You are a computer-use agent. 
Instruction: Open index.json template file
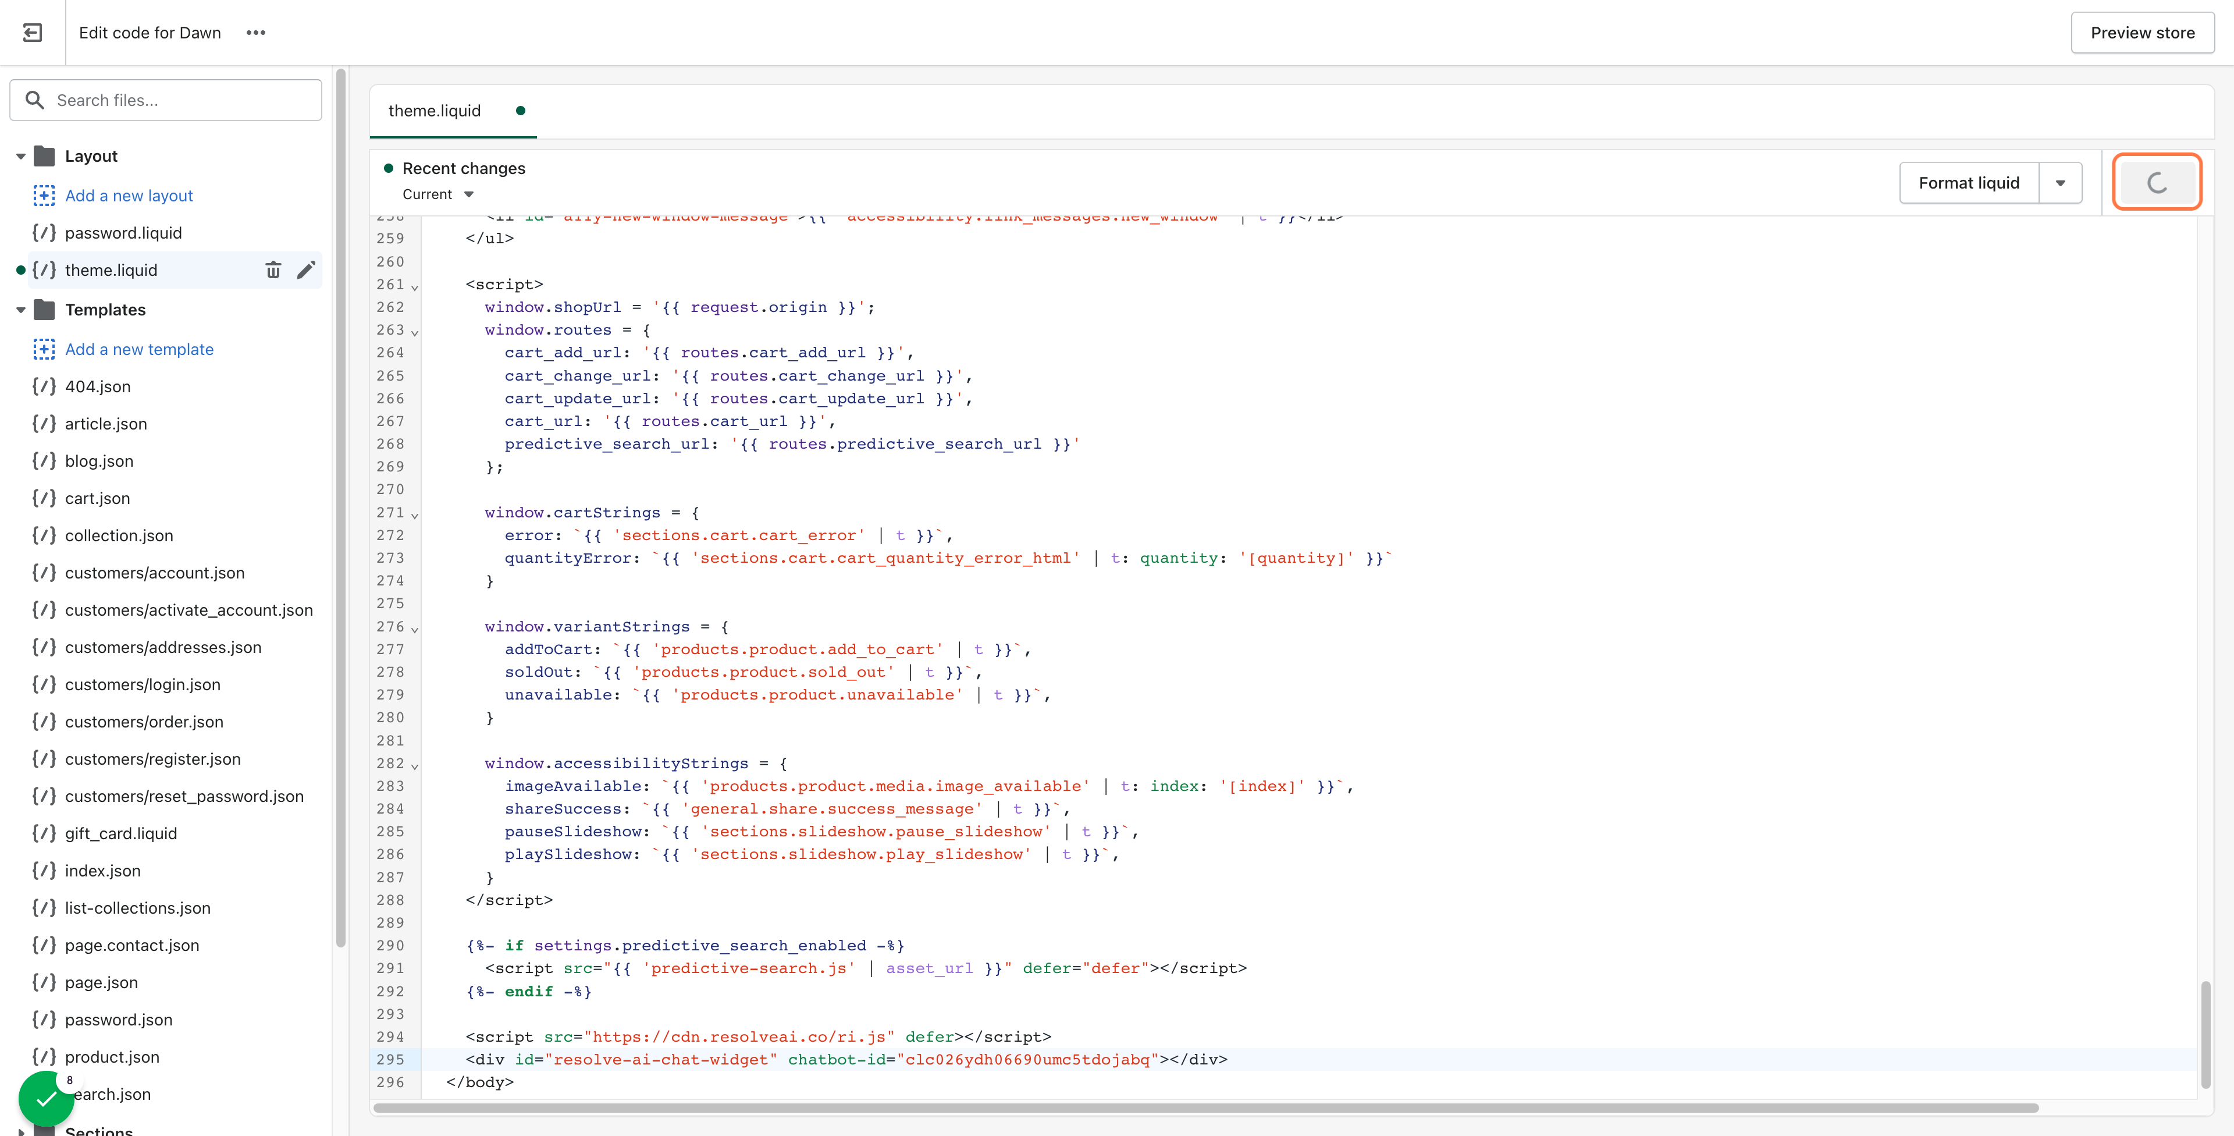[102, 871]
